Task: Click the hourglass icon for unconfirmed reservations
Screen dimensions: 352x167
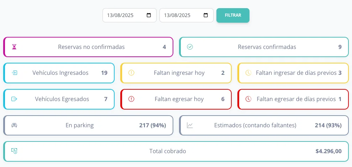Action: [14, 47]
